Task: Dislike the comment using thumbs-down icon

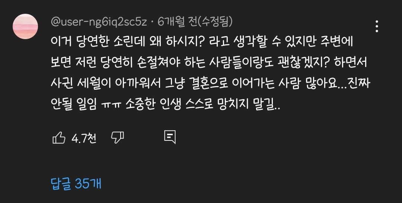Action: 117,138
